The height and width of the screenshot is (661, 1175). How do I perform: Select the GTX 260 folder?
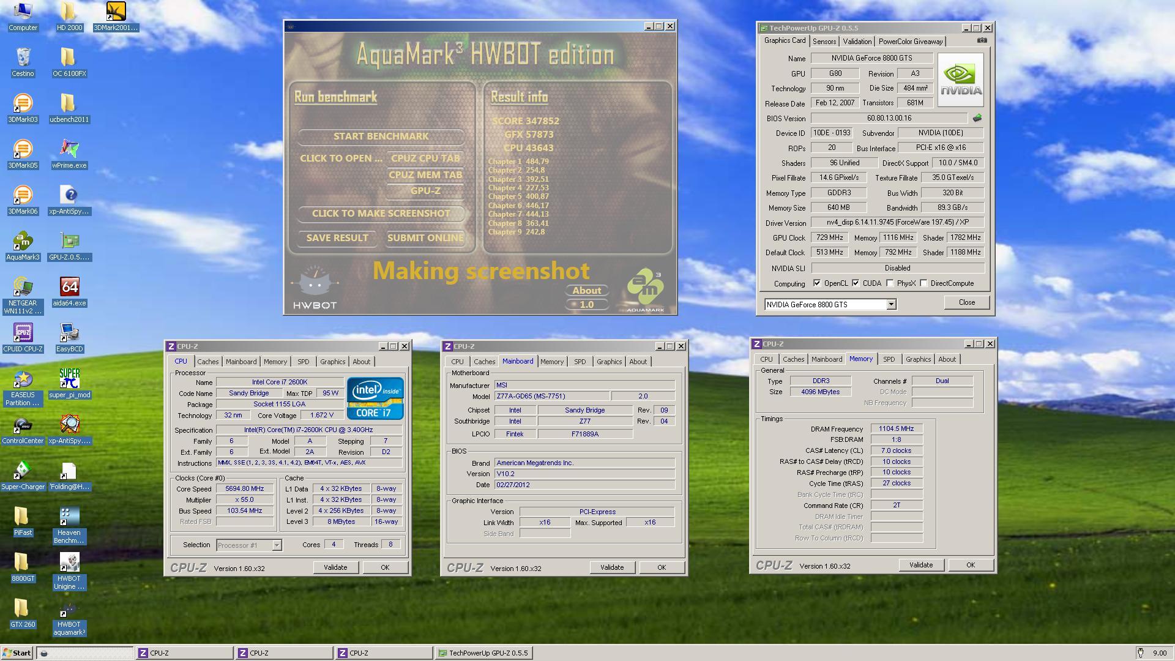click(x=23, y=613)
